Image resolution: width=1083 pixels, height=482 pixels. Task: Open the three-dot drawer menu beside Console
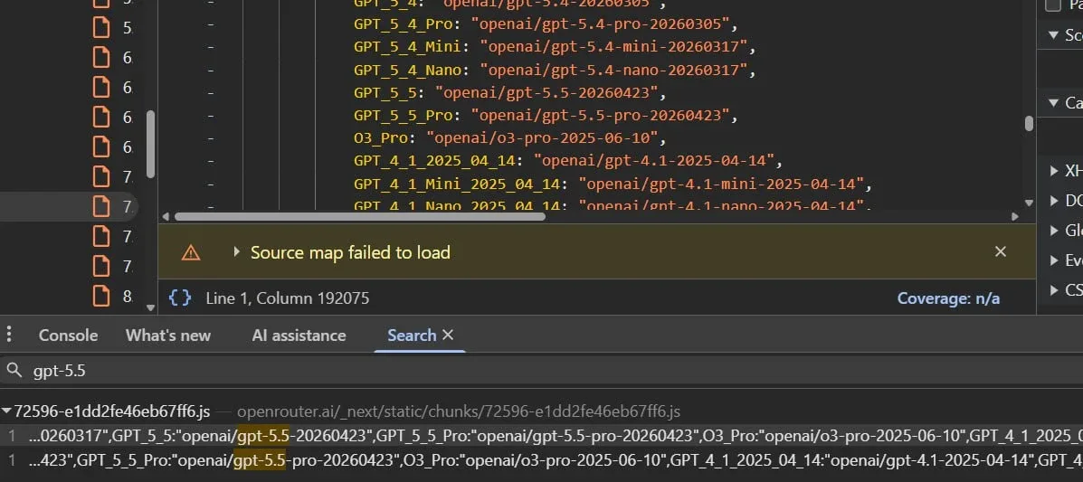coord(10,336)
